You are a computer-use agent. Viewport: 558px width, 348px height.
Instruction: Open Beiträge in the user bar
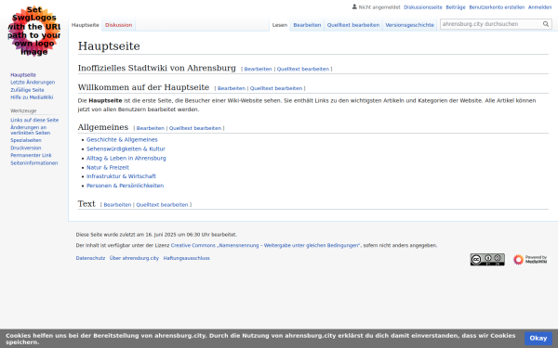click(456, 7)
